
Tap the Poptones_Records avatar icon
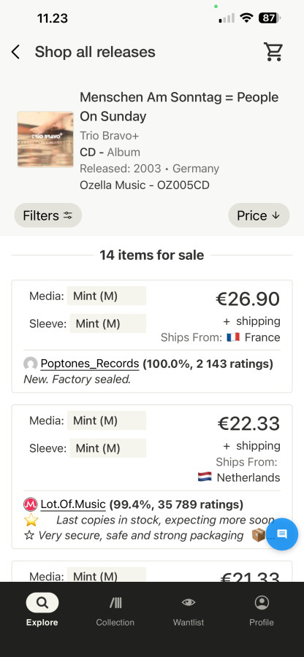click(x=31, y=364)
